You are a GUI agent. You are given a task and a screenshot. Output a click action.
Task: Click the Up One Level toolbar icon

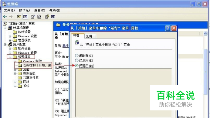click(19, 17)
